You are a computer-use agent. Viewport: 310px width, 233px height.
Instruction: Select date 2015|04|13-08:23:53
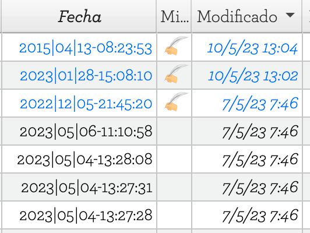86,48
